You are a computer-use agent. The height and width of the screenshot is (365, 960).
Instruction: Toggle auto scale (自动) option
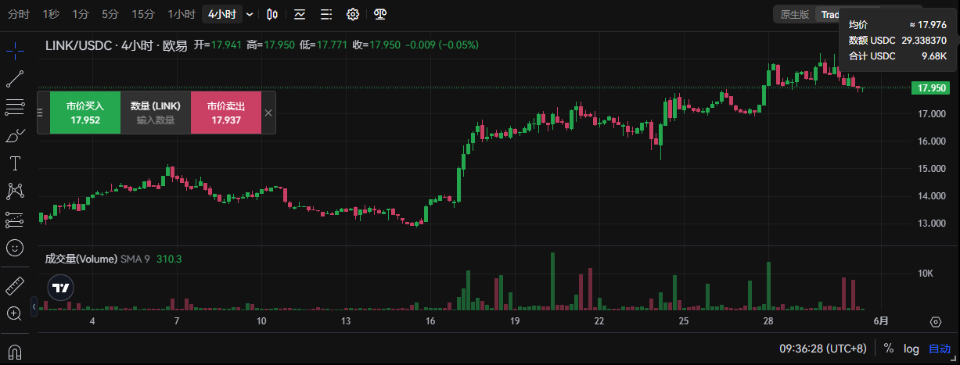coord(939,349)
